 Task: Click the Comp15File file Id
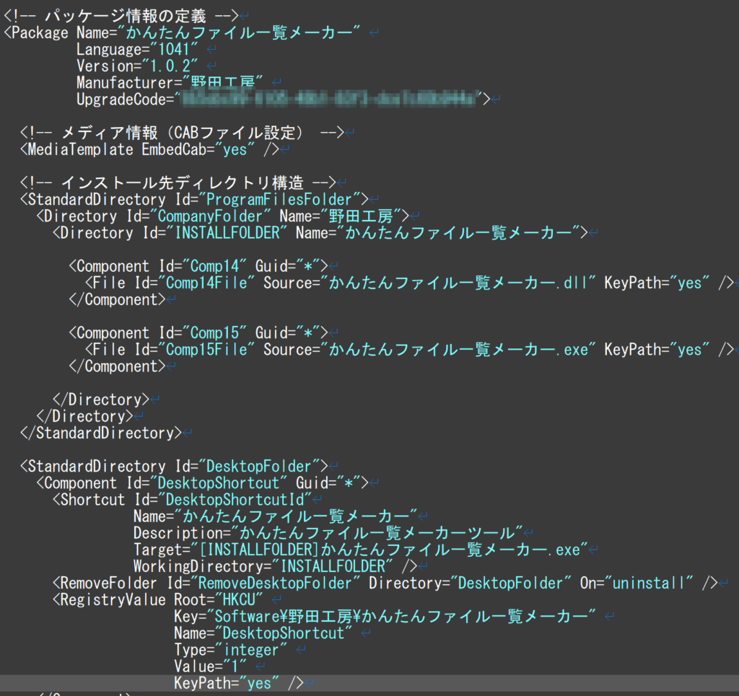coord(209,350)
